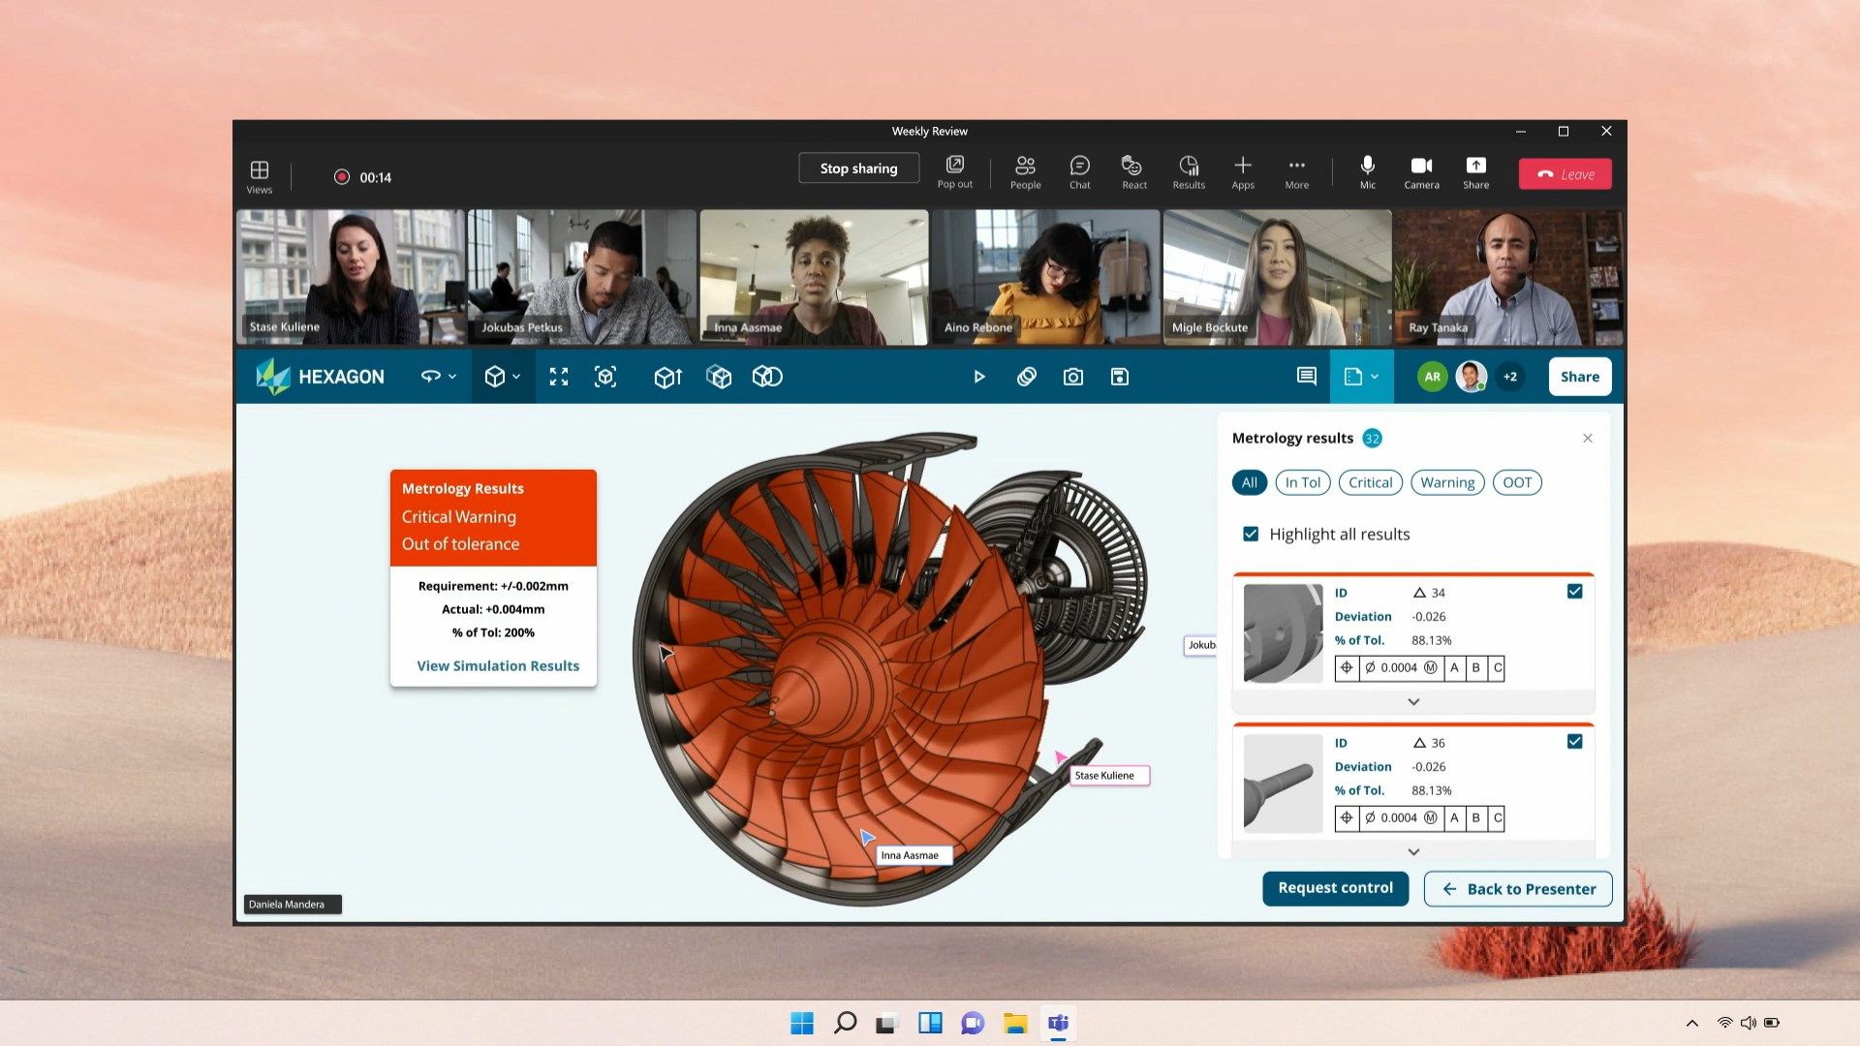Open the Views layout icon
Image resolution: width=1860 pixels, height=1046 pixels.
pos(259,176)
